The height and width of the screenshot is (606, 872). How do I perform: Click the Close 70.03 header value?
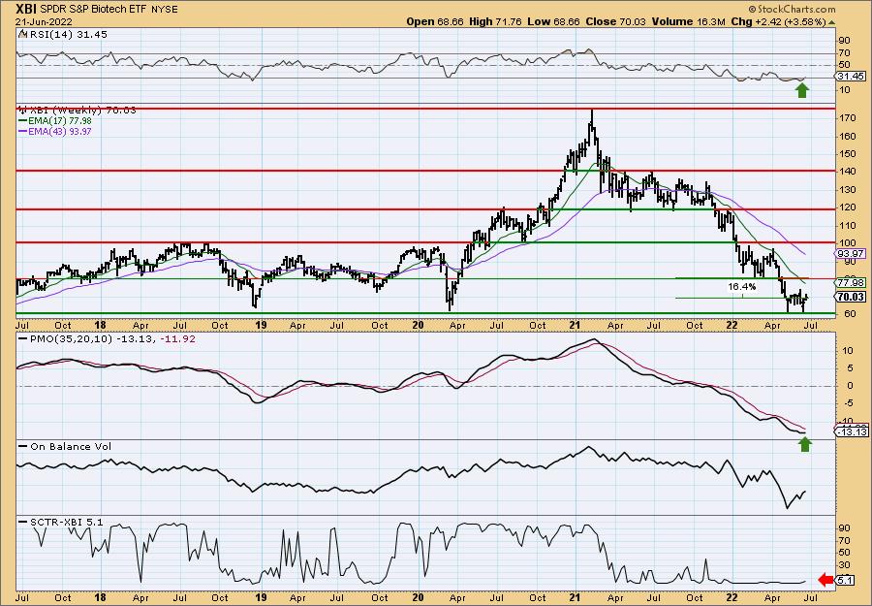click(613, 21)
